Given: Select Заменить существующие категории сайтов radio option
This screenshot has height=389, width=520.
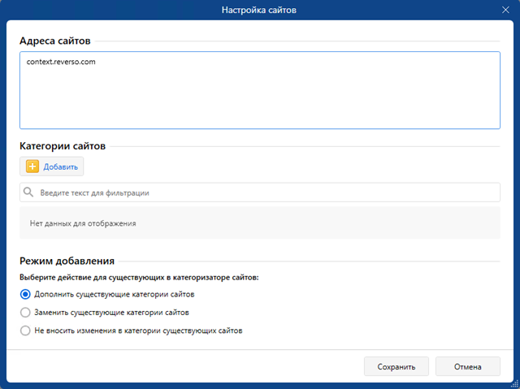Looking at the screenshot, I should tap(25, 312).
